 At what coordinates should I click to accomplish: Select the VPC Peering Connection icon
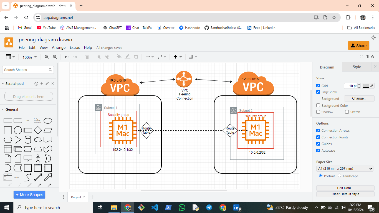pos(184,79)
